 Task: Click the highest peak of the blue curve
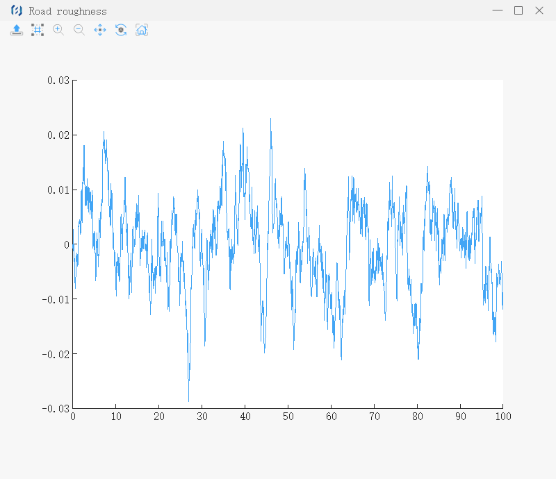tap(270, 119)
